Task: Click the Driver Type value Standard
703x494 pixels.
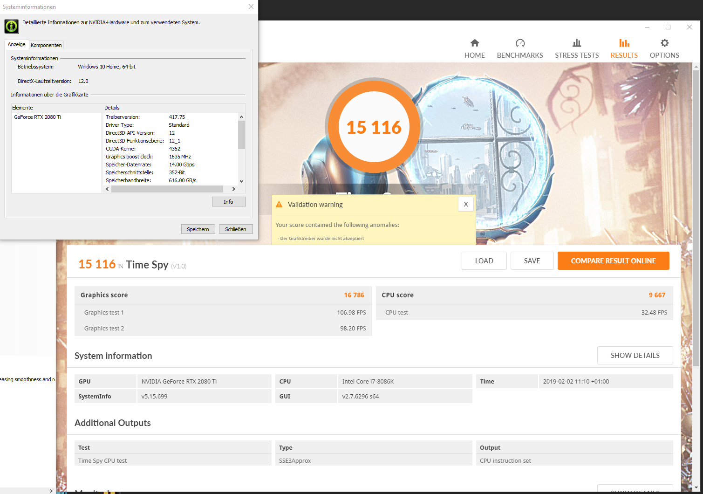Action: click(x=179, y=125)
